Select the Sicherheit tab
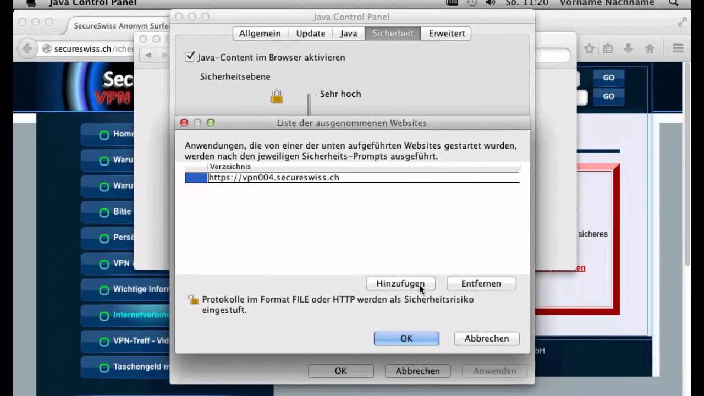 pyautogui.click(x=393, y=34)
